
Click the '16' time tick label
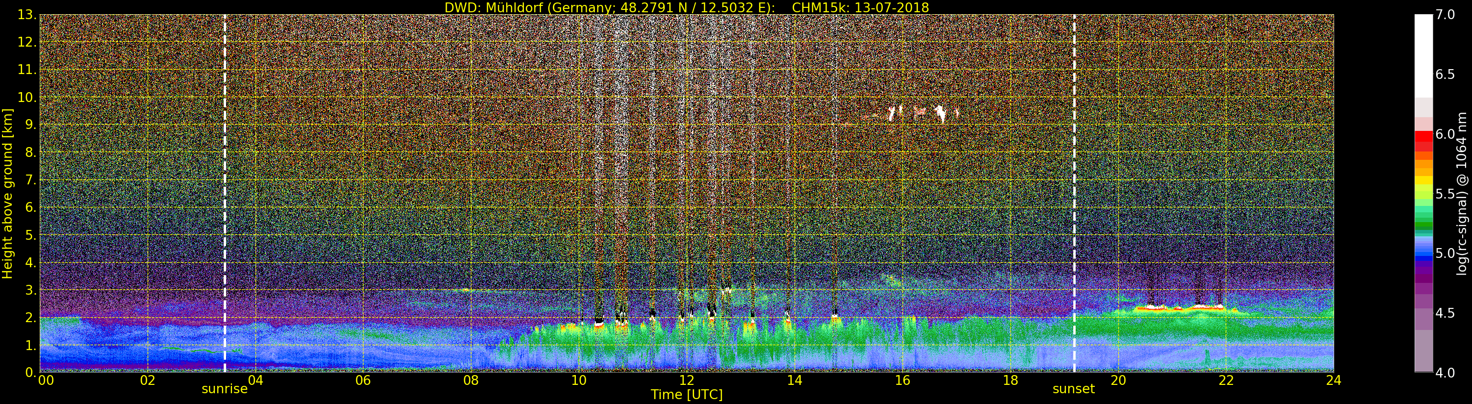click(x=903, y=380)
